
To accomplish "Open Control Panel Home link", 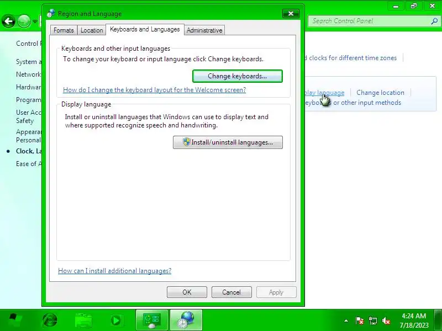I will point(29,44).
